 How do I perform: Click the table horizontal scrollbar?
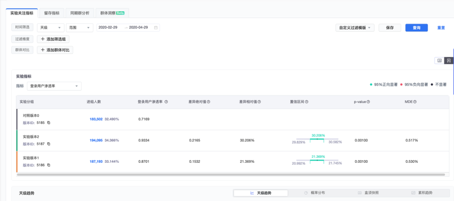[x=231, y=175]
